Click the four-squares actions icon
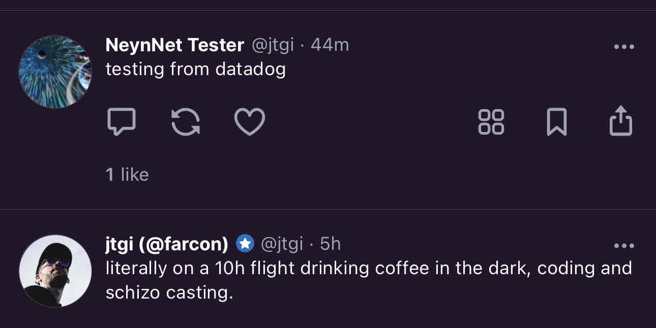This screenshot has width=656, height=328. click(x=491, y=122)
